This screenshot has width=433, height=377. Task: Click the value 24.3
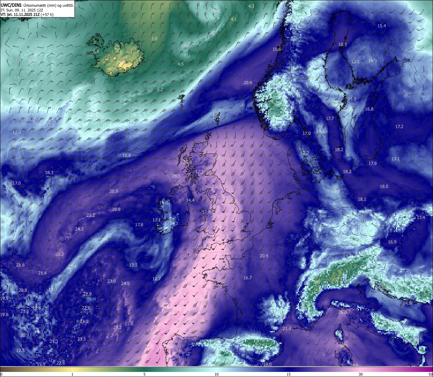click(x=79, y=229)
